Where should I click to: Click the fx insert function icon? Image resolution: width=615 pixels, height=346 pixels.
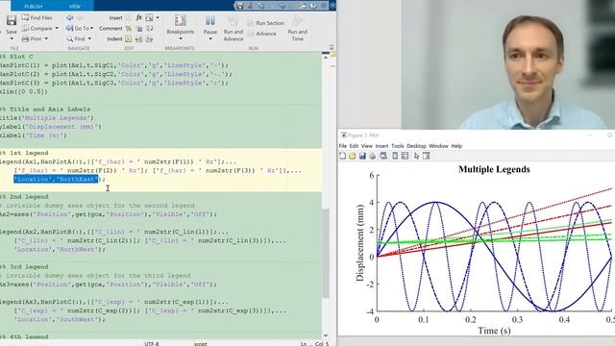point(138,17)
